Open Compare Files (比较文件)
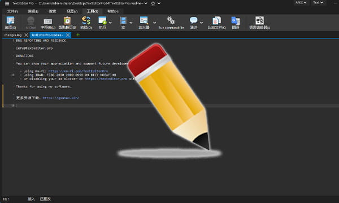 216,23
